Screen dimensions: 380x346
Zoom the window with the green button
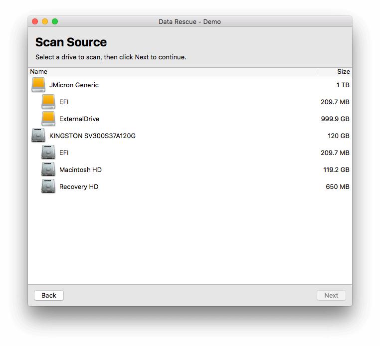click(55, 21)
